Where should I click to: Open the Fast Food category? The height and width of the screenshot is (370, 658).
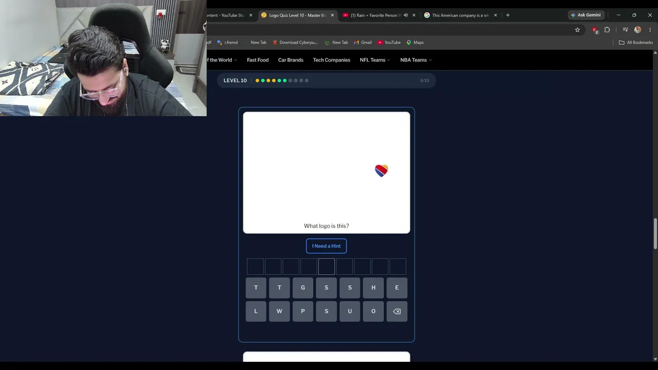[x=258, y=60]
